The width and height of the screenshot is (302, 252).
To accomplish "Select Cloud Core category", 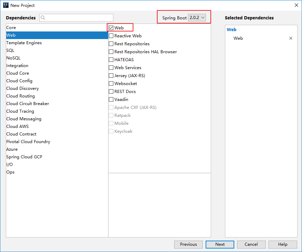I will (x=57, y=73).
